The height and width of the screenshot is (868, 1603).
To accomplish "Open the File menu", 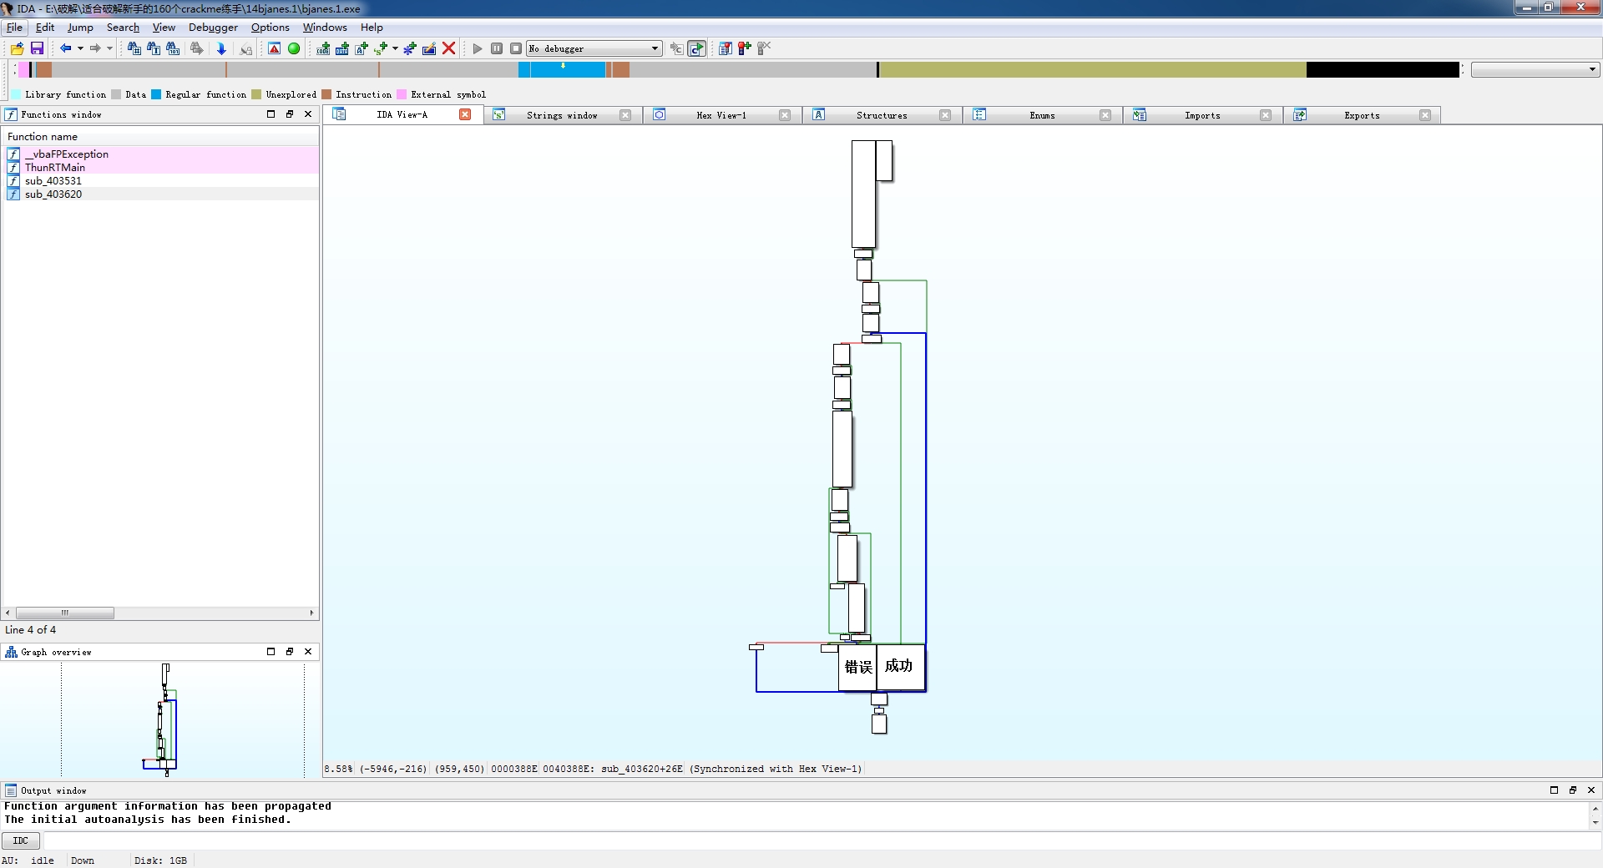I will click(x=15, y=28).
